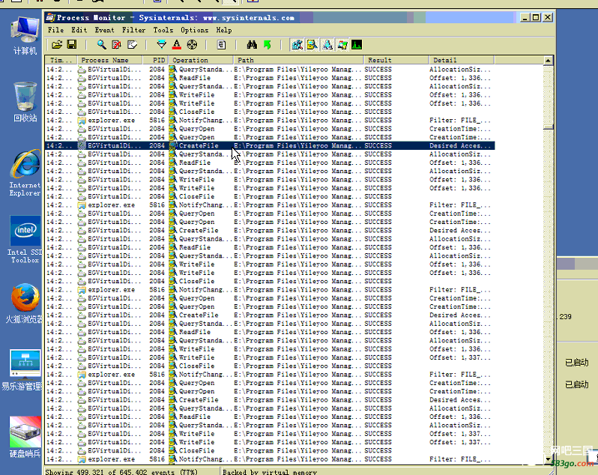
Task: Open the Edit menu
Action: pyautogui.click(x=79, y=30)
